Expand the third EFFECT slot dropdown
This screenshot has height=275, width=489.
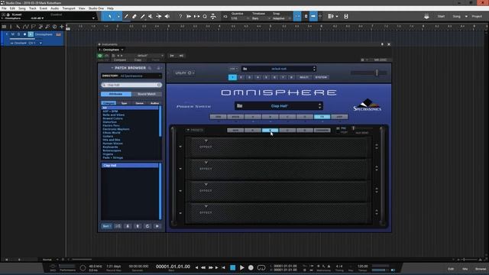206,185
